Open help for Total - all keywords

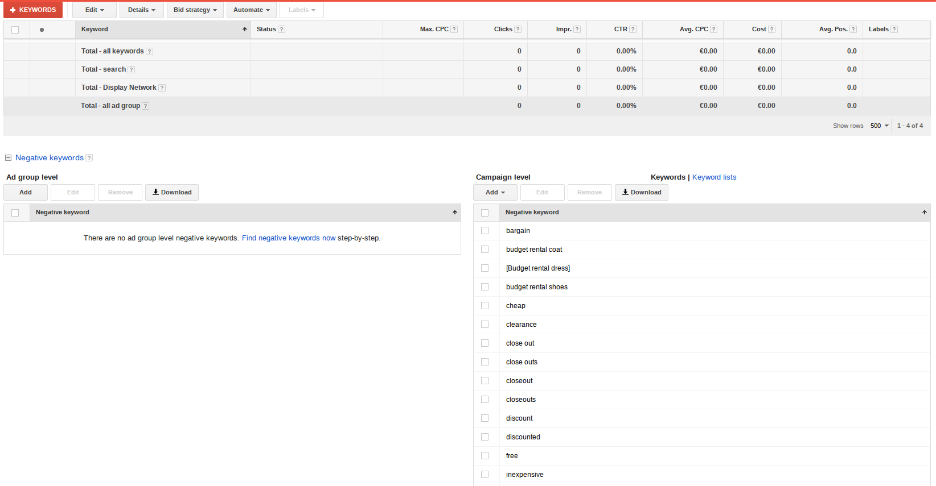[x=150, y=52]
